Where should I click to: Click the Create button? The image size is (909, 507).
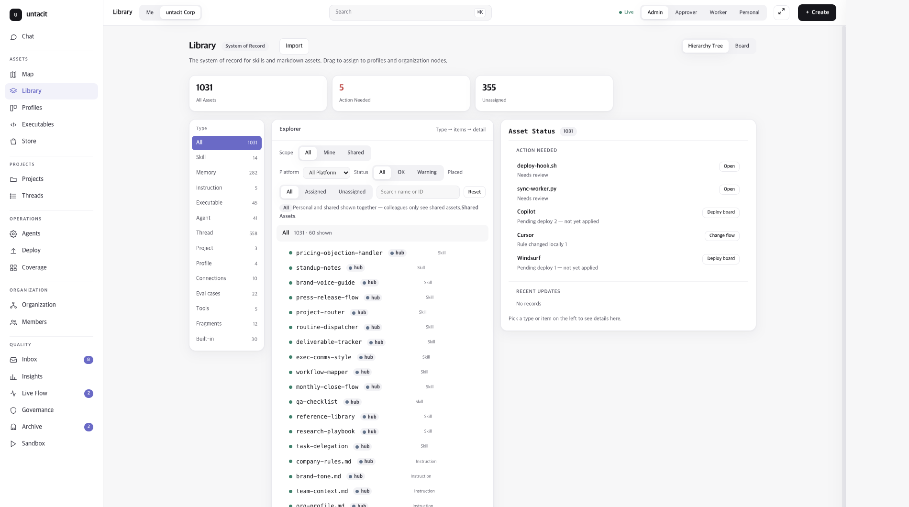(x=817, y=12)
